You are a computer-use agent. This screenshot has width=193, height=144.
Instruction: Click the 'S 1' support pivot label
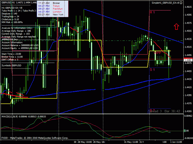[x=152, y=70]
